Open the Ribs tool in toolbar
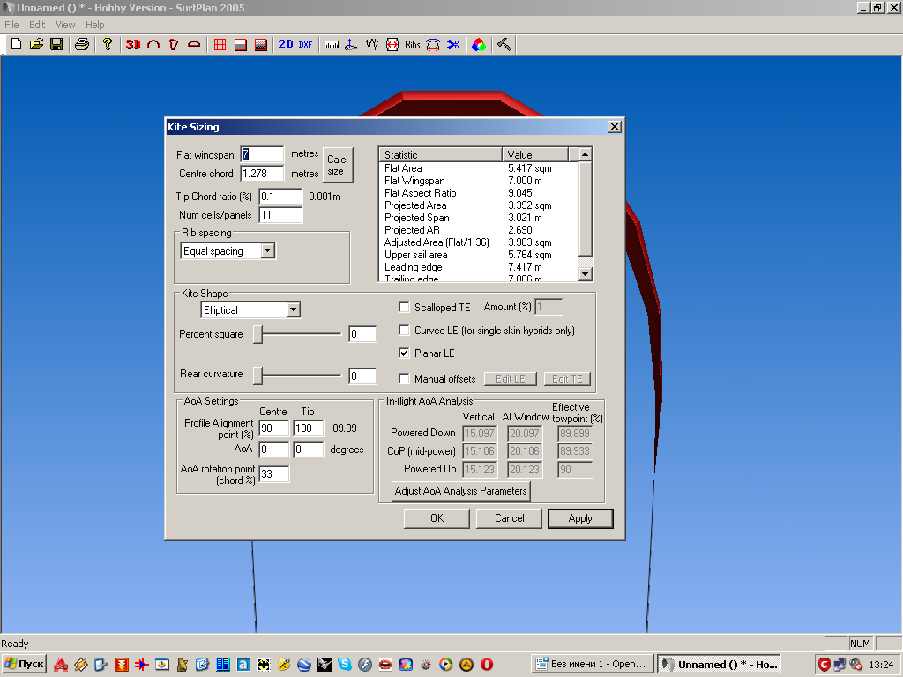The width and height of the screenshot is (903, 677). 413,44
